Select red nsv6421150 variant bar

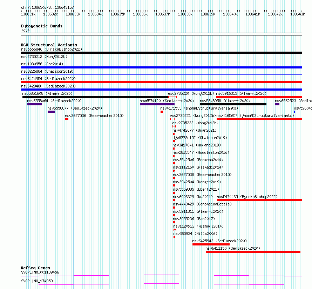tap(253, 252)
